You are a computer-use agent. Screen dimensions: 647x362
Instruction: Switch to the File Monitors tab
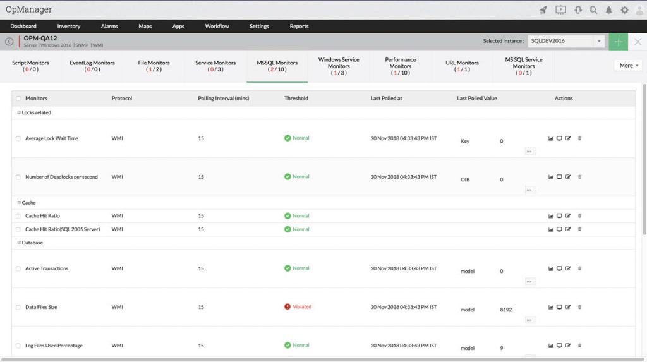154,66
